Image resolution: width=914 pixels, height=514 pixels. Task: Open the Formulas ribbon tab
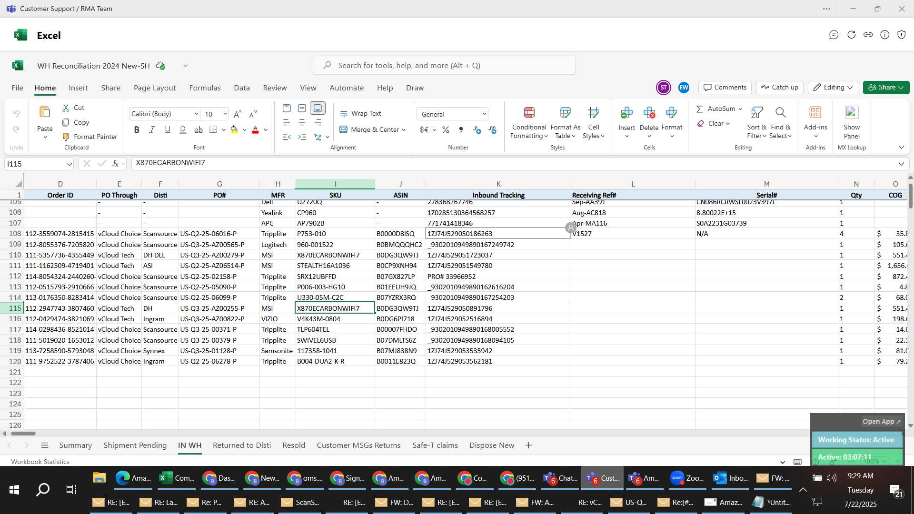click(205, 88)
